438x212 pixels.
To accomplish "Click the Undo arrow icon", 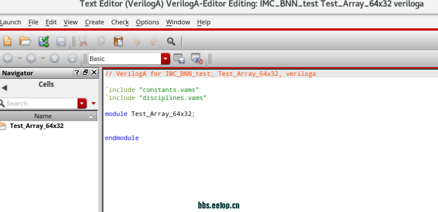I will (137, 42).
